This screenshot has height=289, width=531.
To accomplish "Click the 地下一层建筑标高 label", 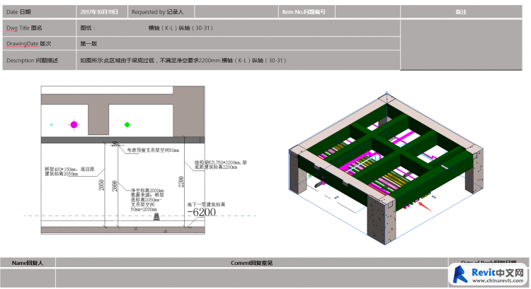I will pyautogui.click(x=206, y=204).
